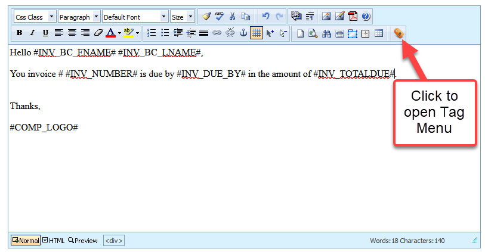Click the <div> tag path button

pyautogui.click(x=113, y=241)
